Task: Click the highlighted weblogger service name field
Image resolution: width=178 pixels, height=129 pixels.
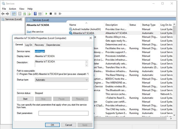Action: pos(40,51)
